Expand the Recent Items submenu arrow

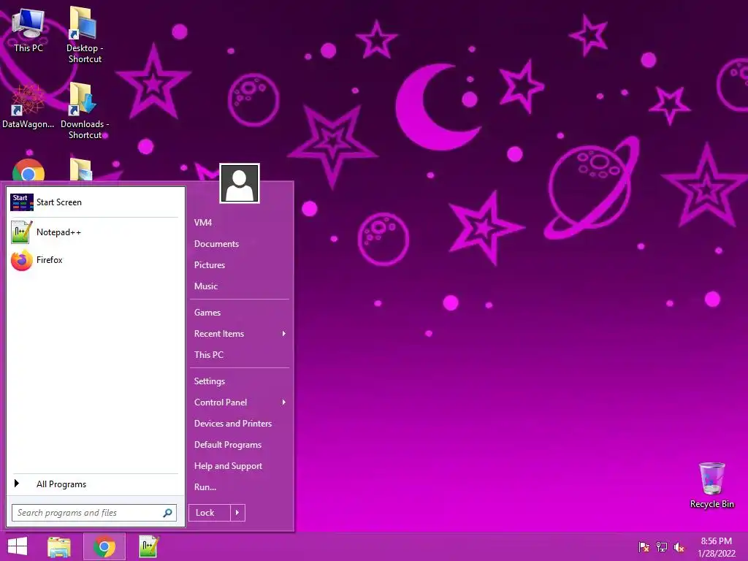click(284, 334)
